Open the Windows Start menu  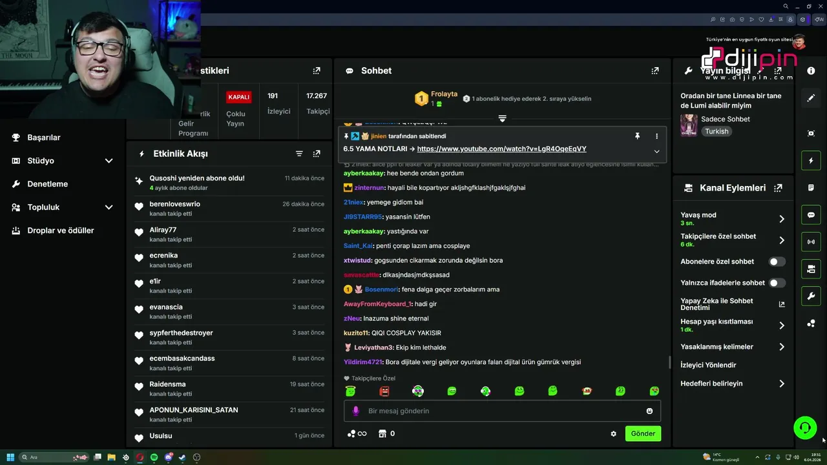(10, 457)
